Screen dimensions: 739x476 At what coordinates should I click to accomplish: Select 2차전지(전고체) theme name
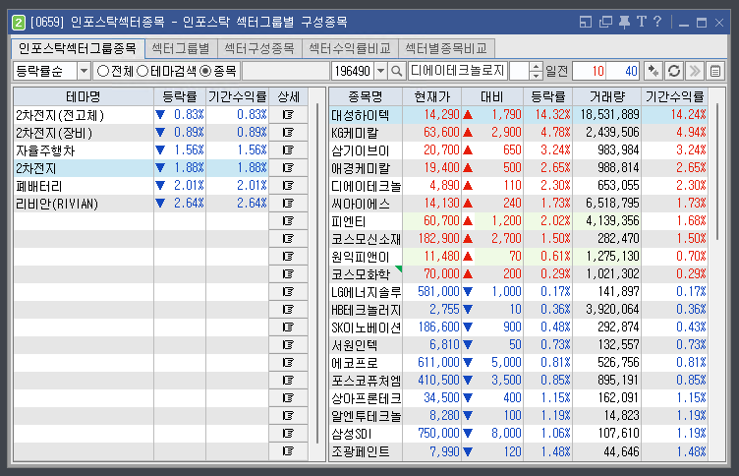[x=60, y=115]
